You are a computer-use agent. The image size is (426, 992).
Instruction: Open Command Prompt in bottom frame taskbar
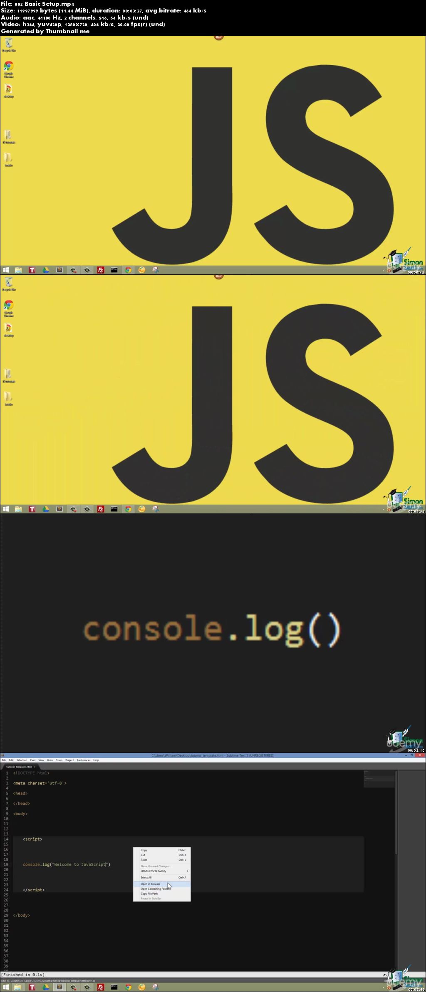pos(114,987)
